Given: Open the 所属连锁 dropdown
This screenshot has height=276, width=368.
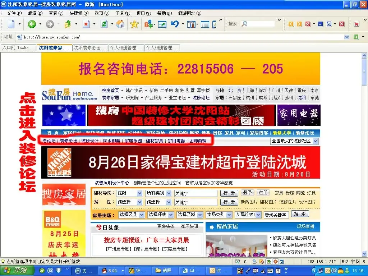Looking at the screenshot, I should pyautogui.click(x=248, y=215).
